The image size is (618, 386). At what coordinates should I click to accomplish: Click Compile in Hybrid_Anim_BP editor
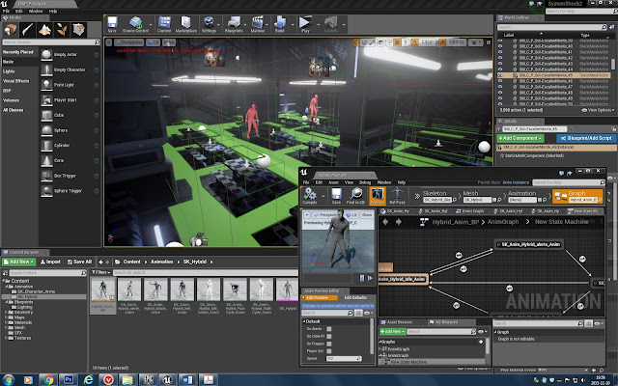309,195
